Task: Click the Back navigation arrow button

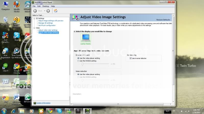Action: [x=35, y=11]
